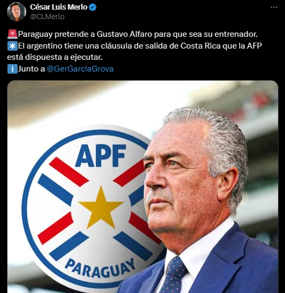285x293 pixels.
Task: Open the three-dot more options menu
Action: coord(274,7)
